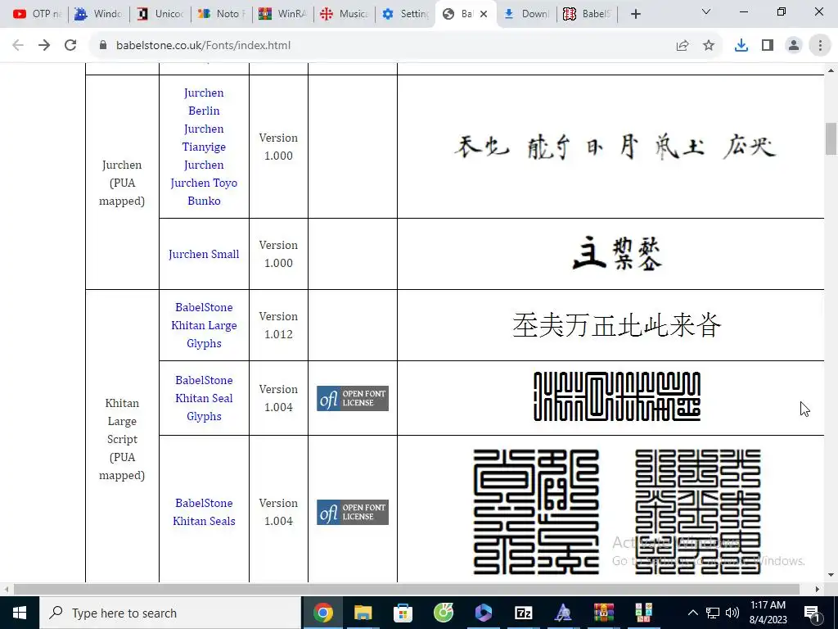This screenshot has width=838, height=629.
Task: Click the padlock site info icon
Action: 103,46
